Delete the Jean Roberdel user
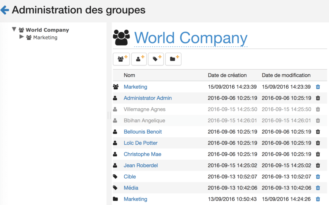329x205 pixels. click(318, 166)
